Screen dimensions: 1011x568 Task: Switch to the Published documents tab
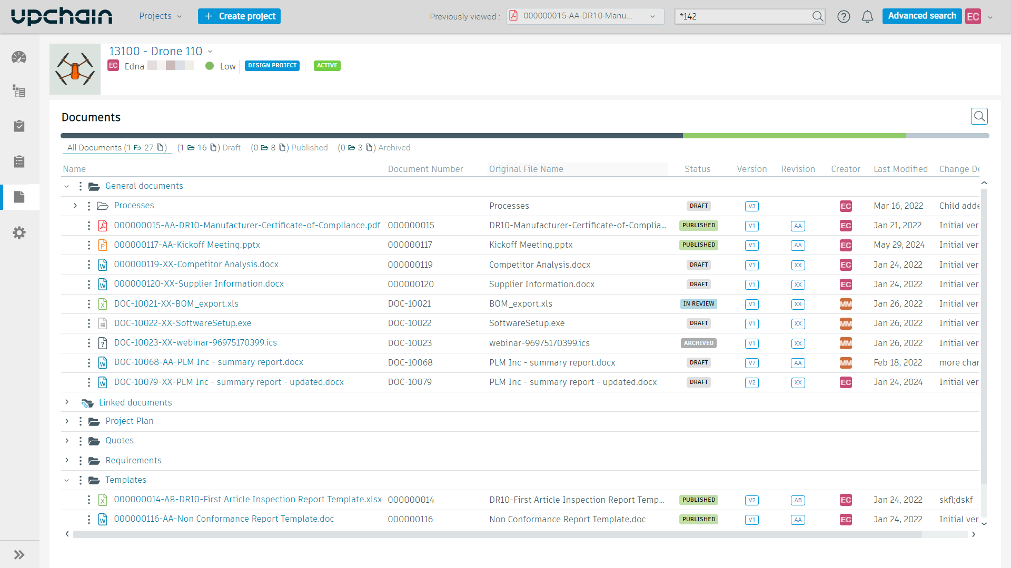coord(290,148)
